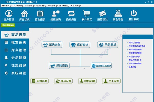Launch 前台零售 cash register icon

(118, 13)
